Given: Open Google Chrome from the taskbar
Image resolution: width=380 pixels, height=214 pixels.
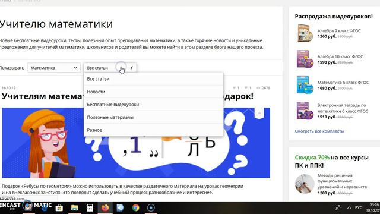Looking at the screenshot, I should 135,207.
